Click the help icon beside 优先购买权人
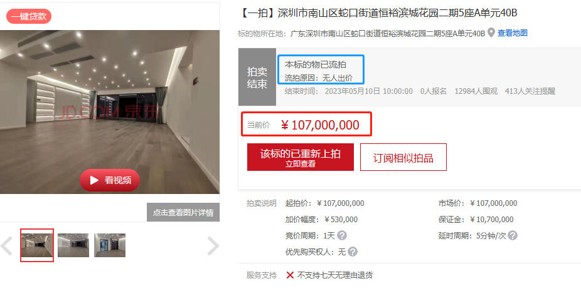This screenshot has width=581, height=291. tap(353, 252)
